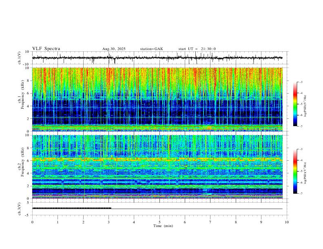Click the "-7" tick on the ch.2 color bar

[x=301, y=193]
